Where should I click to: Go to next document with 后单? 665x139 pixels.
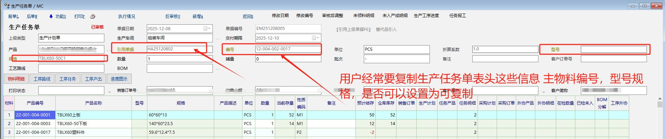(32, 16)
